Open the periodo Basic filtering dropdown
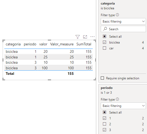 123,106
